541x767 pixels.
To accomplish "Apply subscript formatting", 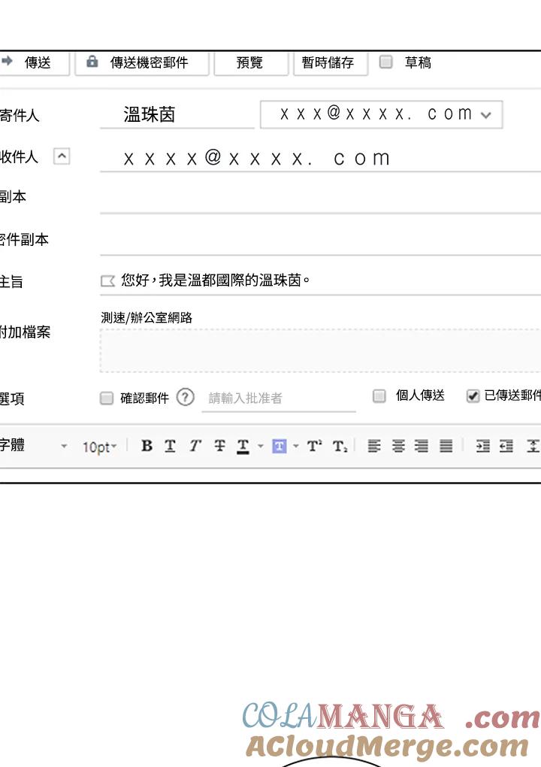I will [x=340, y=446].
